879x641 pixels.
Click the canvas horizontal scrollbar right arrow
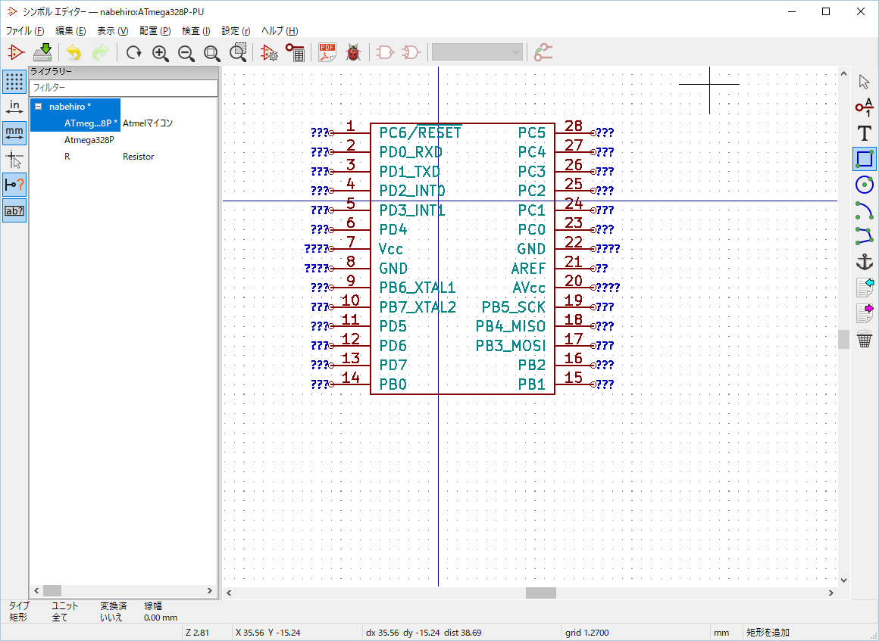point(831,593)
